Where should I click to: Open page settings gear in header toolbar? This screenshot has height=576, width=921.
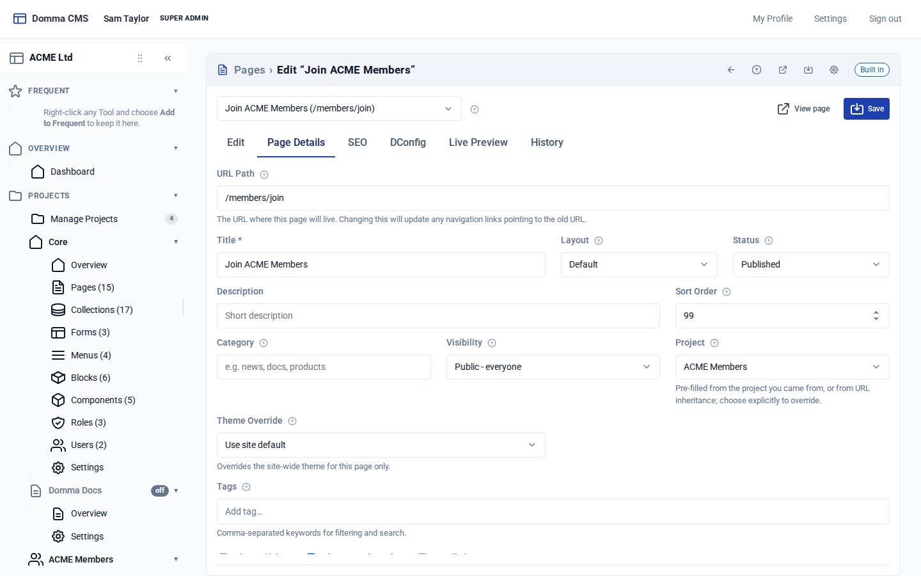coord(834,70)
